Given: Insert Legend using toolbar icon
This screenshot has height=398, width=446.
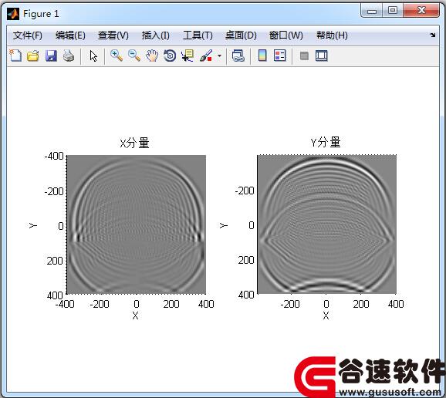Looking at the screenshot, I should pyautogui.click(x=279, y=56).
